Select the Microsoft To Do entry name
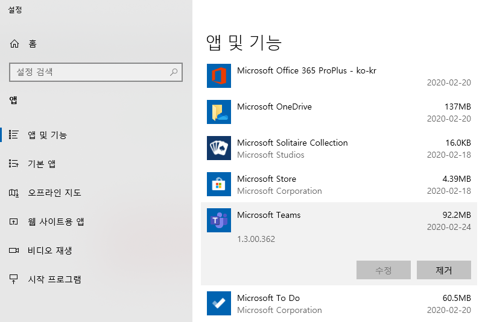The height and width of the screenshot is (322, 488). coord(268,298)
